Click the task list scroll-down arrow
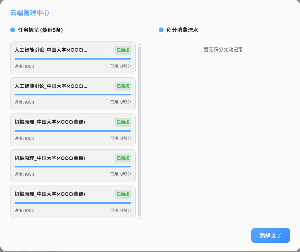The image size is (300, 252). 139,218
